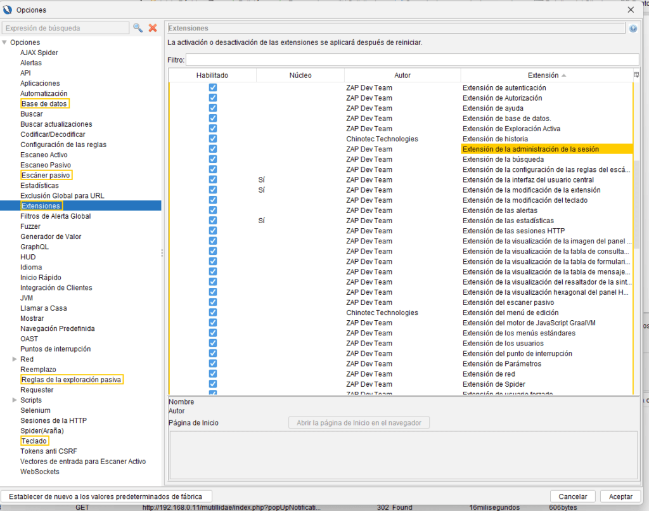Click the sort arrow on the Extensión header
The image size is (649, 511).
[x=564, y=75]
